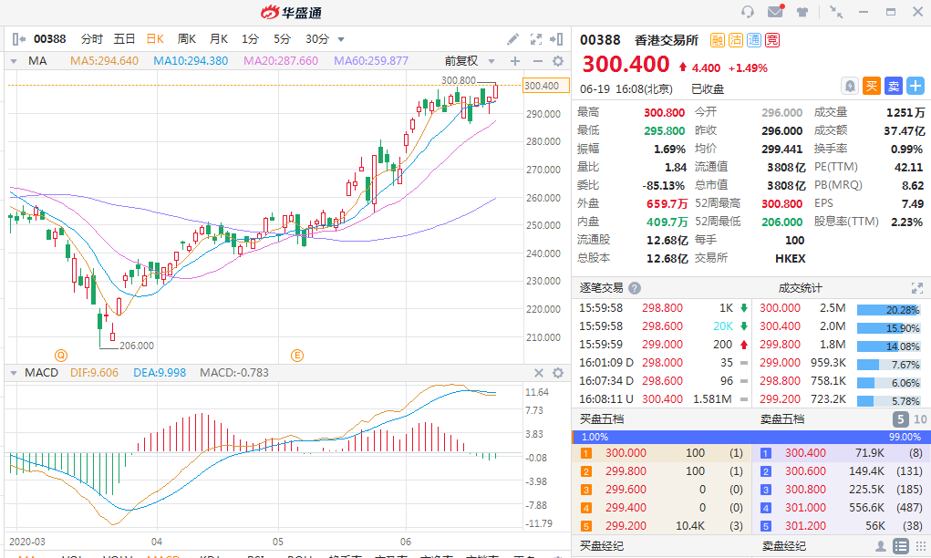Open MA indicator settings gear
The width and height of the screenshot is (931, 558).
pos(558,61)
